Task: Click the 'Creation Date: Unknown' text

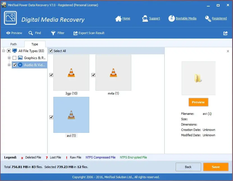Action: tap(198, 130)
